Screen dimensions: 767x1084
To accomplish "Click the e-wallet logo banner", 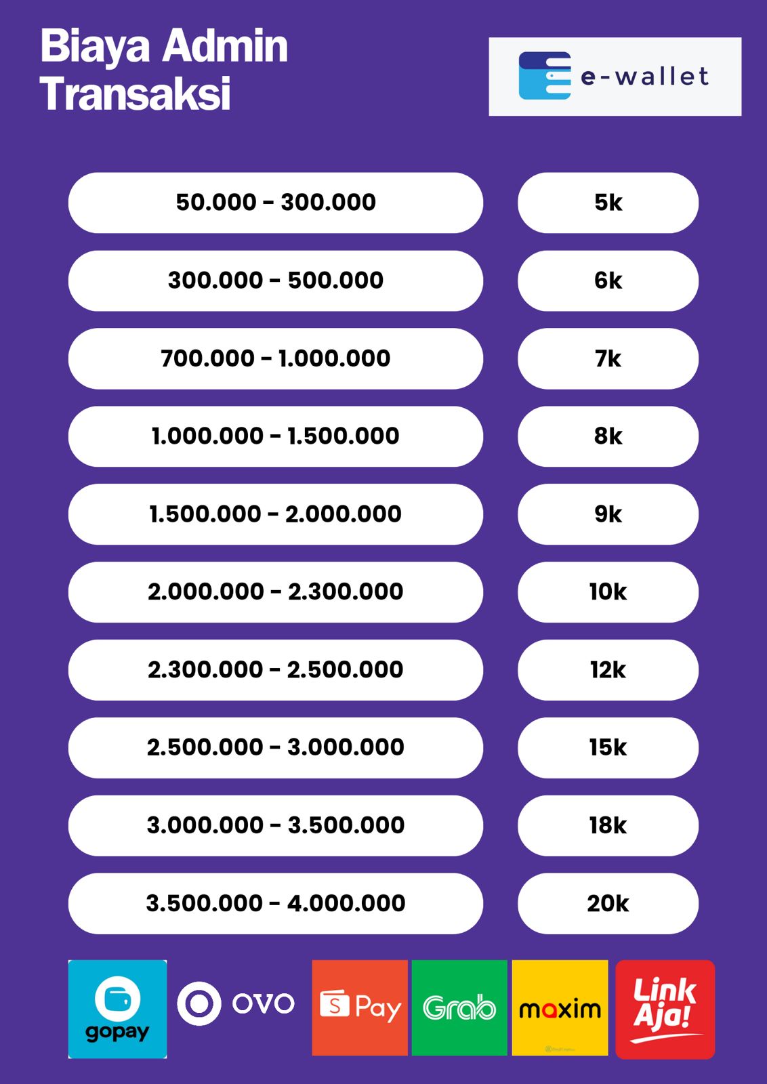I will pyautogui.click(x=615, y=77).
